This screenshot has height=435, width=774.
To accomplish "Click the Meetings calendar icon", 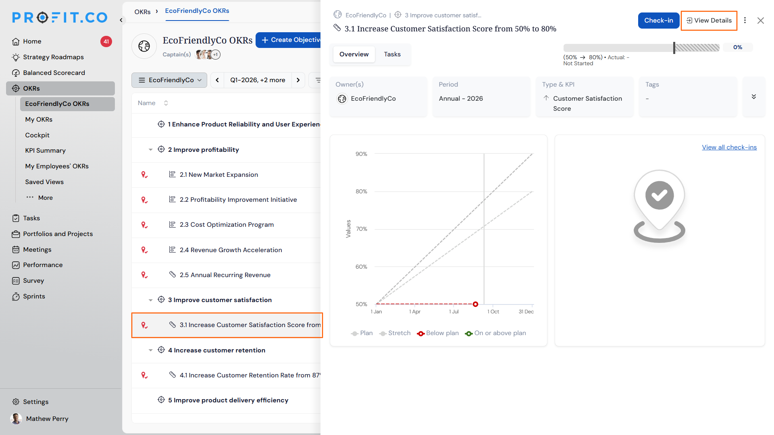I will tap(16, 250).
